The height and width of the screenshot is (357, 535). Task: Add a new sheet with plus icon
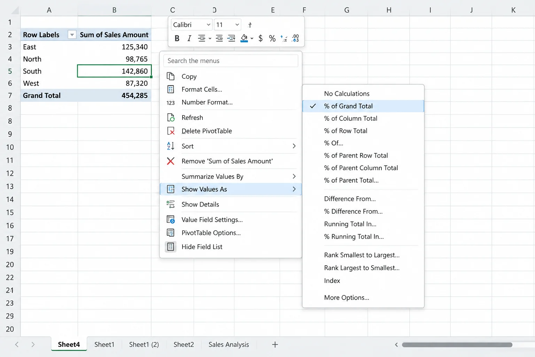(x=275, y=344)
